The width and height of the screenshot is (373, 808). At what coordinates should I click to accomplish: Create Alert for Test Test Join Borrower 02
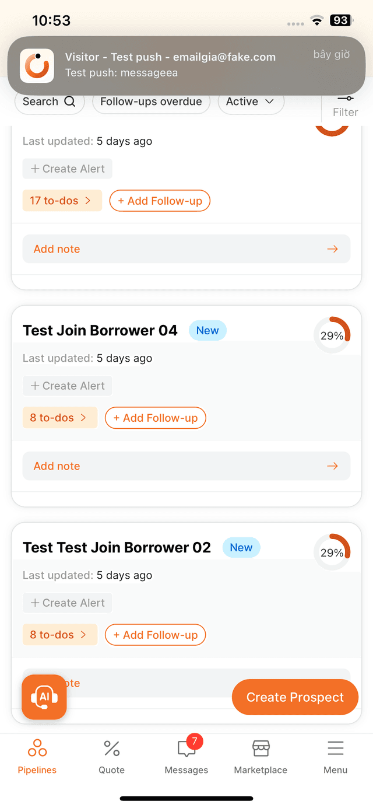(x=68, y=603)
